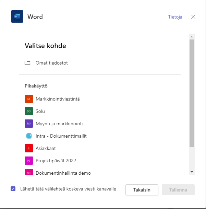The width and height of the screenshot is (206, 209).
Task: Click the green Solu team icon
Action: (29, 111)
